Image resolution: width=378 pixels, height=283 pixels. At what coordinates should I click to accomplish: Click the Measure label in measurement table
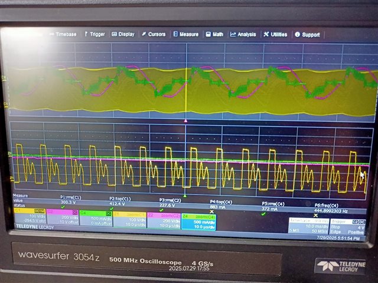coord(21,195)
